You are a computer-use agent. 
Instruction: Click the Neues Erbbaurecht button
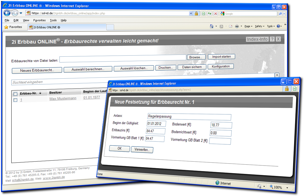click(37, 70)
